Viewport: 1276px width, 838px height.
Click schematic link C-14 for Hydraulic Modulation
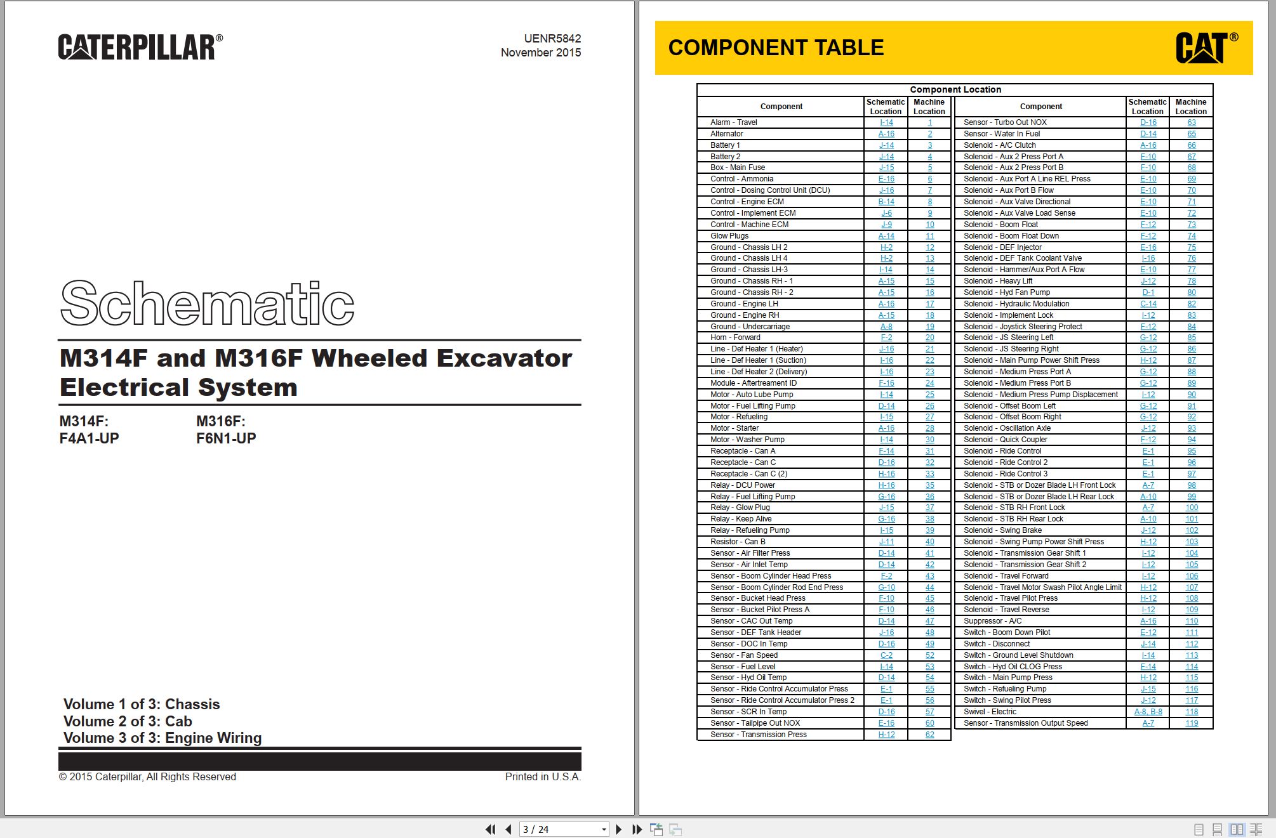(1148, 304)
